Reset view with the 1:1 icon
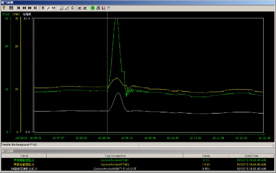 [53, 8]
